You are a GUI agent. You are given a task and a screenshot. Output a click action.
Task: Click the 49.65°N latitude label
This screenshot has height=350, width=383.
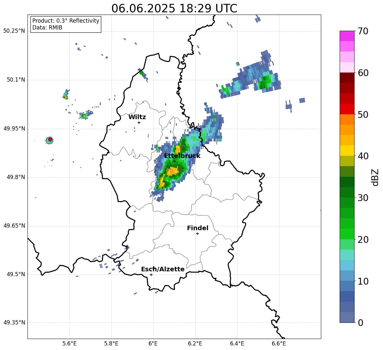(x=14, y=226)
